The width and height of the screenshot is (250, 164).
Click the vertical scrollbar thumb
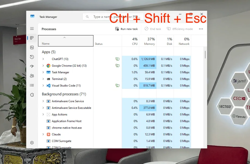point(205,55)
